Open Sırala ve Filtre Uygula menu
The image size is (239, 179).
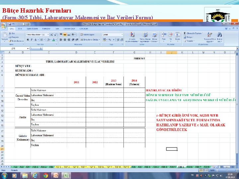coord(210,37)
